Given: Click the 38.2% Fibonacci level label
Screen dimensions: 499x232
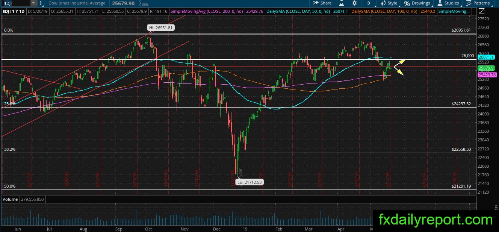Looking at the screenshot, I should tap(9, 149).
